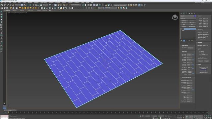The height and width of the screenshot is (119, 212).
Task: Collapse the UV Settings rollout
Action: pyautogui.click(x=200, y=30)
